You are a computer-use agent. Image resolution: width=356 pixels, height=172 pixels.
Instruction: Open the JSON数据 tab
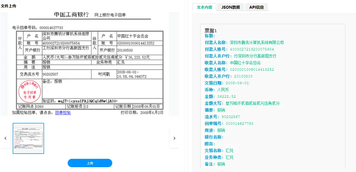coord(231,7)
